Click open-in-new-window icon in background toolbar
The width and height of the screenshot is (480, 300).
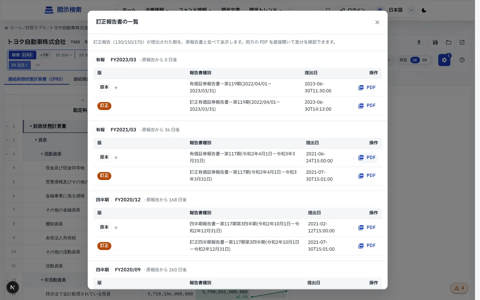pyautogui.click(x=462, y=42)
